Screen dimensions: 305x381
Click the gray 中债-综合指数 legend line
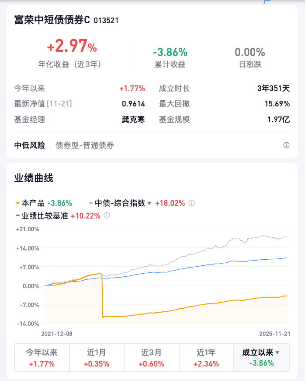(91, 203)
